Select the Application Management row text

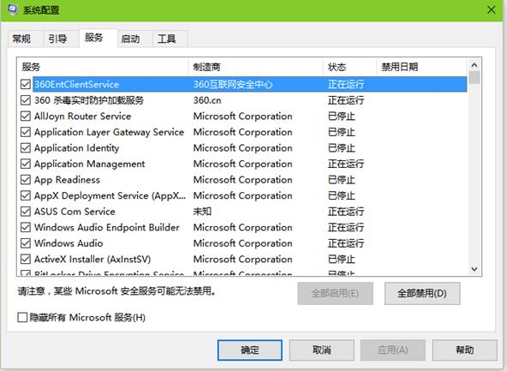90,164
